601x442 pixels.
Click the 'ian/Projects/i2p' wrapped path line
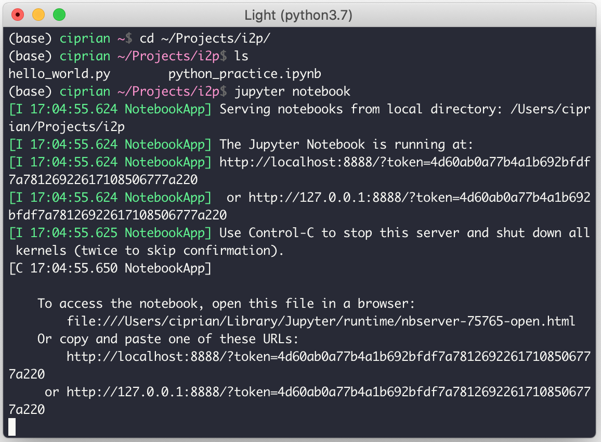coord(67,127)
